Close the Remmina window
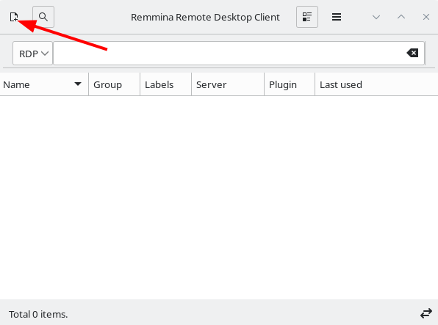 (426, 17)
